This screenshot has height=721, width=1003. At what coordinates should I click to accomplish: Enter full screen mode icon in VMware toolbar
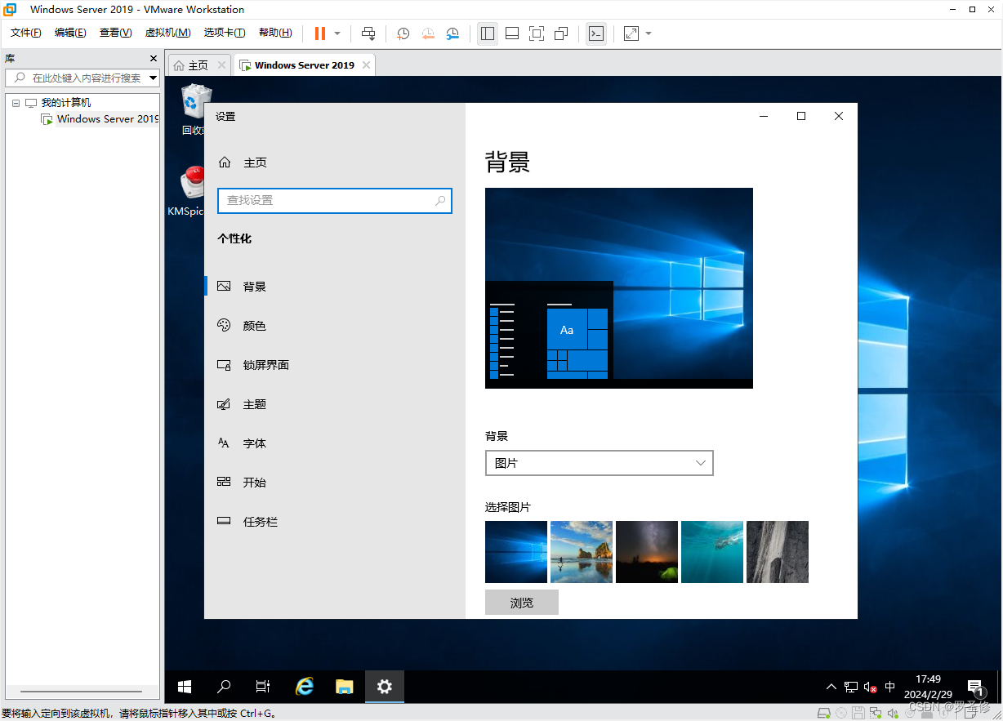537,33
